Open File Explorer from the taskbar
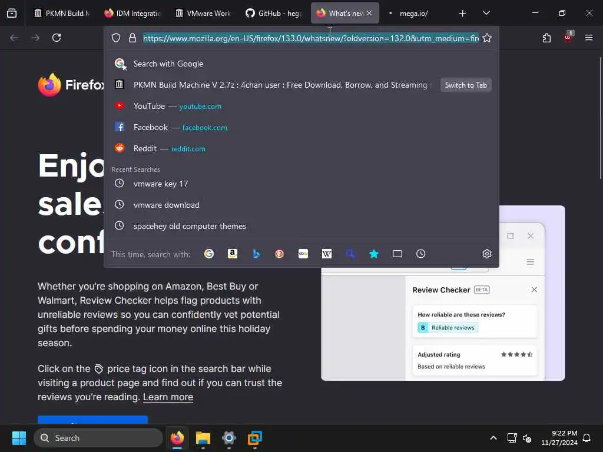This screenshot has height=452, width=603. [203, 438]
